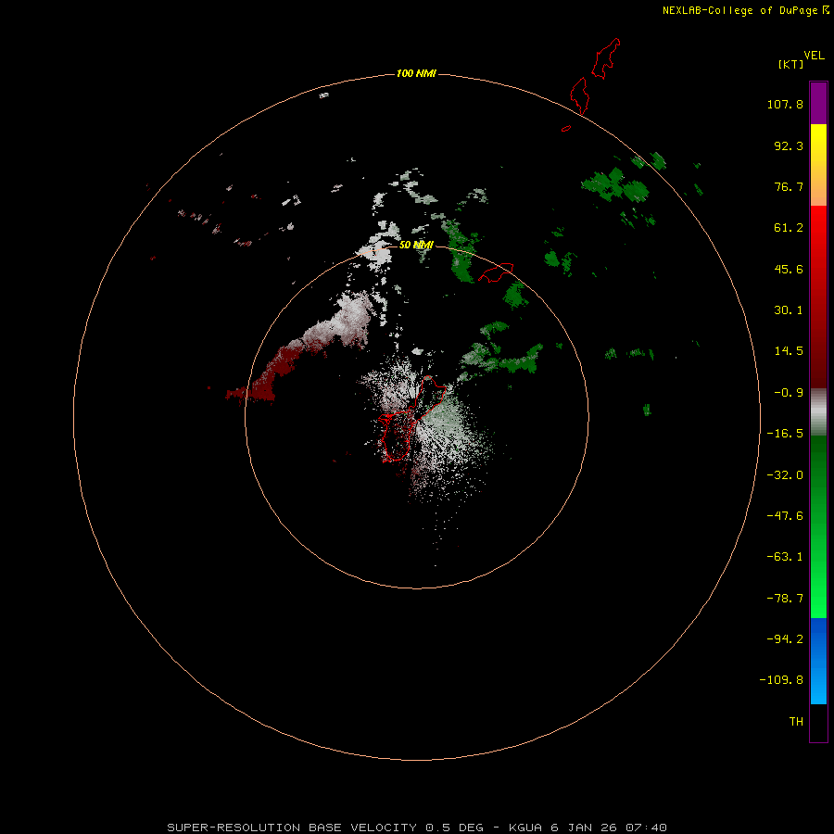Click the 45.6 velocity scale value

tap(789, 269)
